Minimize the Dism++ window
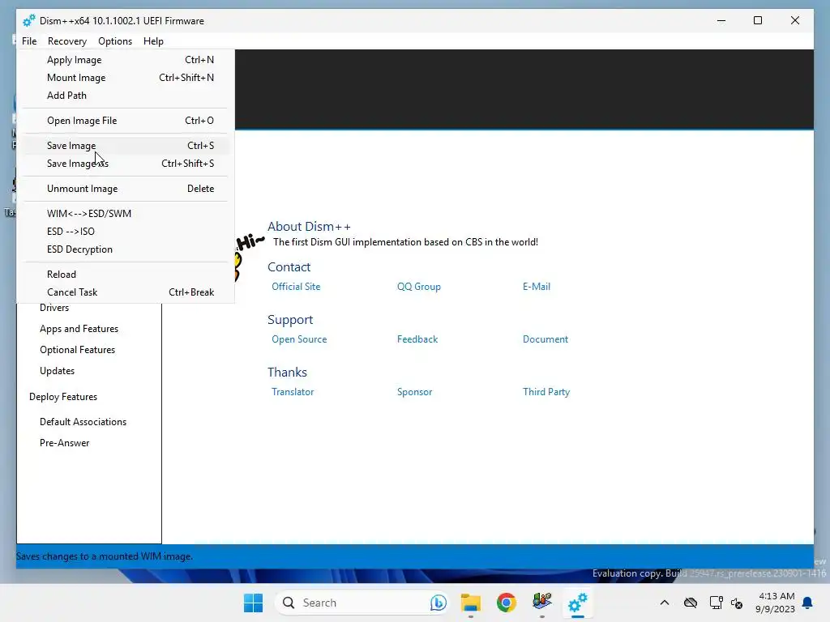This screenshot has width=830, height=622. (721, 20)
